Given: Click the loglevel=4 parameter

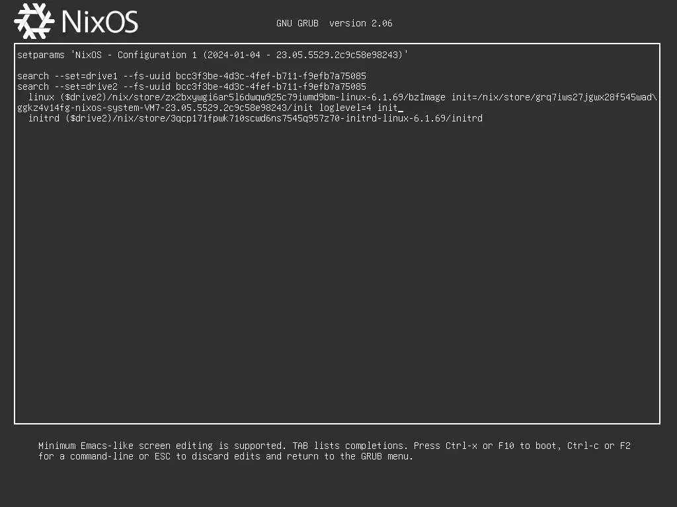Looking at the screenshot, I should [345, 108].
